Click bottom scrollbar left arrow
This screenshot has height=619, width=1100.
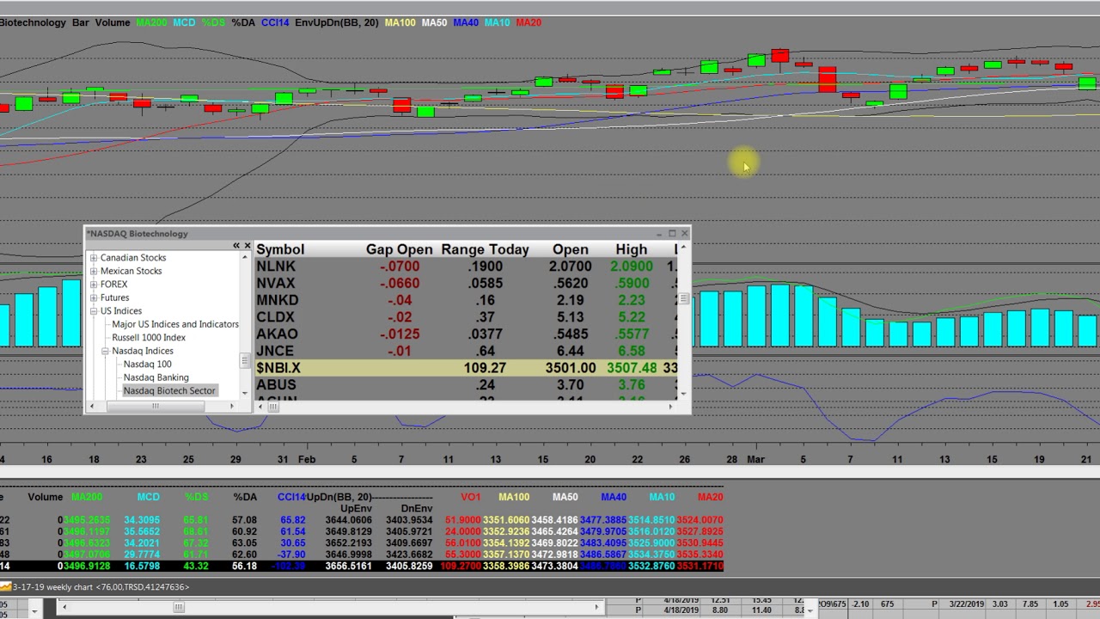[x=64, y=608]
